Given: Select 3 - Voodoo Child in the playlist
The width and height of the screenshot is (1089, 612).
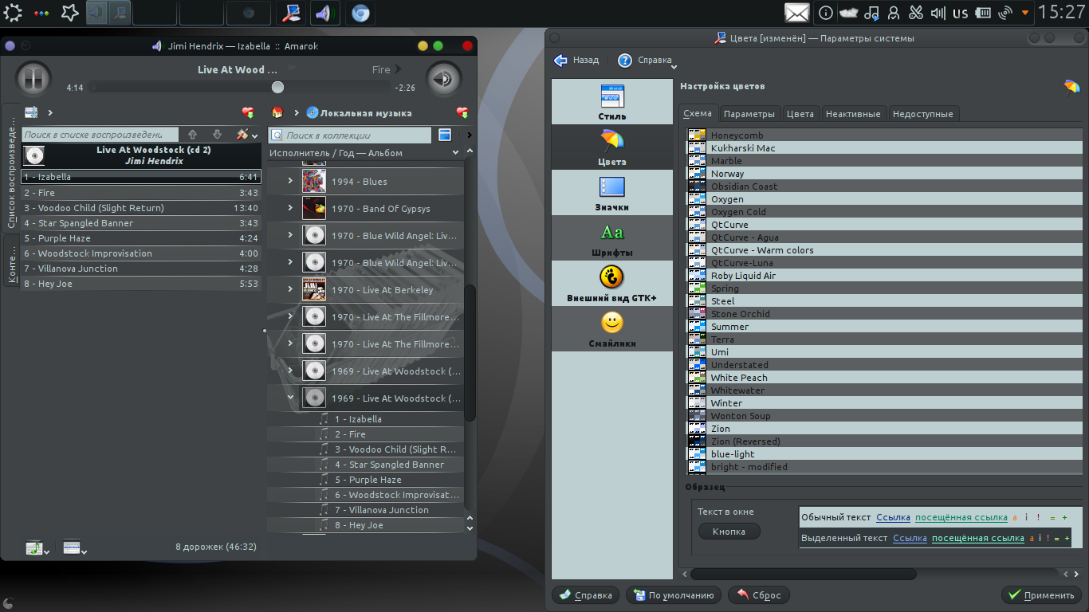Looking at the screenshot, I should click(141, 208).
